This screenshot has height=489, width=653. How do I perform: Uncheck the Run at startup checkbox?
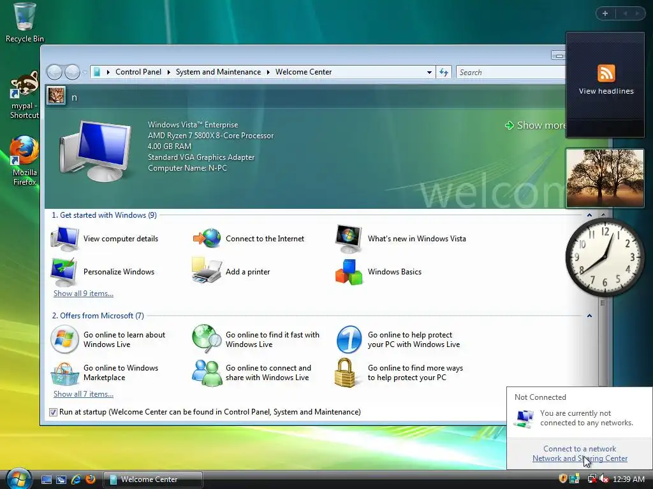53,412
